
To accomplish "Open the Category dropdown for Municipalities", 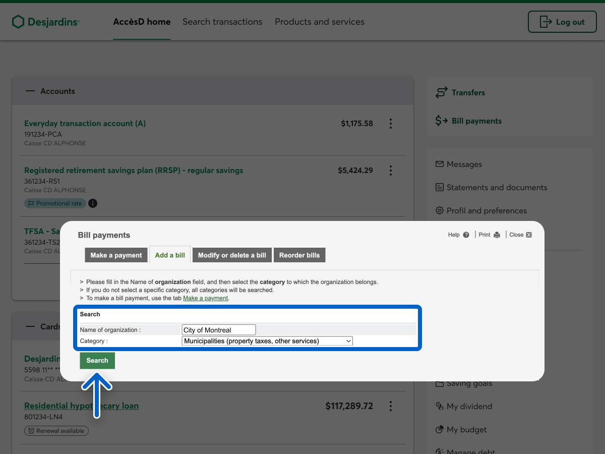I will (267, 341).
